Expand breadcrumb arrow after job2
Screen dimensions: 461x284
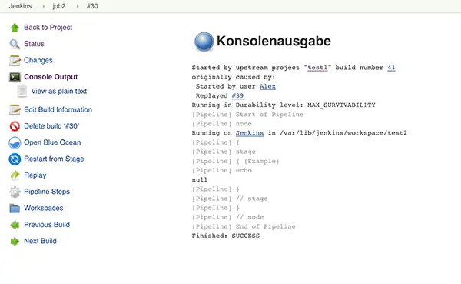tap(78, 6)
